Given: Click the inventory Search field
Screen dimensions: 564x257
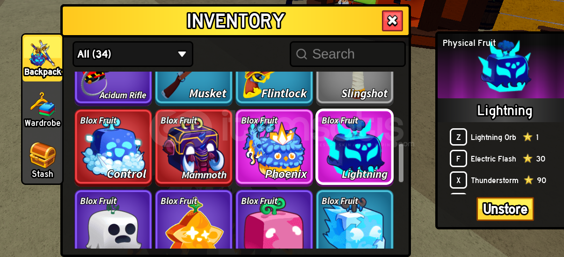Looking at the screenshot, I should pos(348,54).
